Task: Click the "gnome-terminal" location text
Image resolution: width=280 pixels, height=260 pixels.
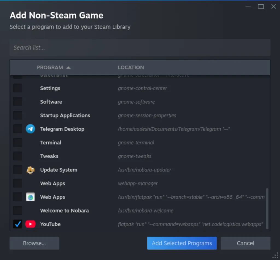Action: coord(136,142)
